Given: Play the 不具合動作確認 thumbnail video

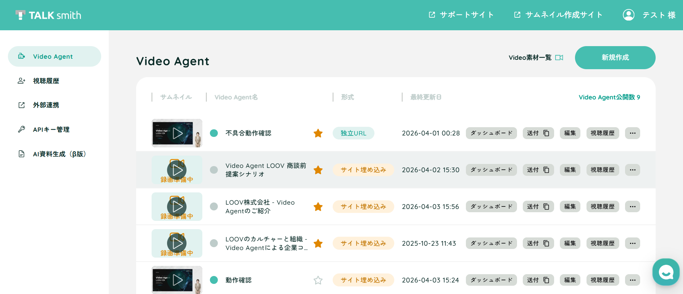Looking at the screenshot, I should 177,133.
